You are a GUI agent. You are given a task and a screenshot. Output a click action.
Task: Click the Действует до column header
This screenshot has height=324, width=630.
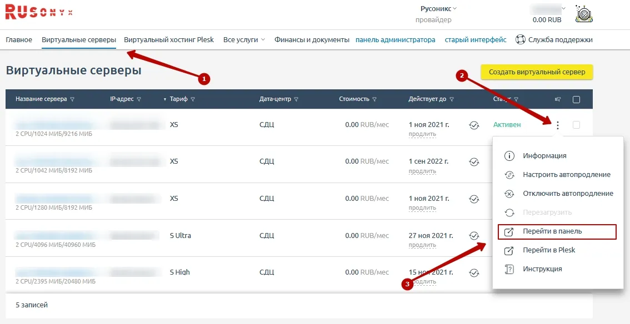[x=427, y=99]
